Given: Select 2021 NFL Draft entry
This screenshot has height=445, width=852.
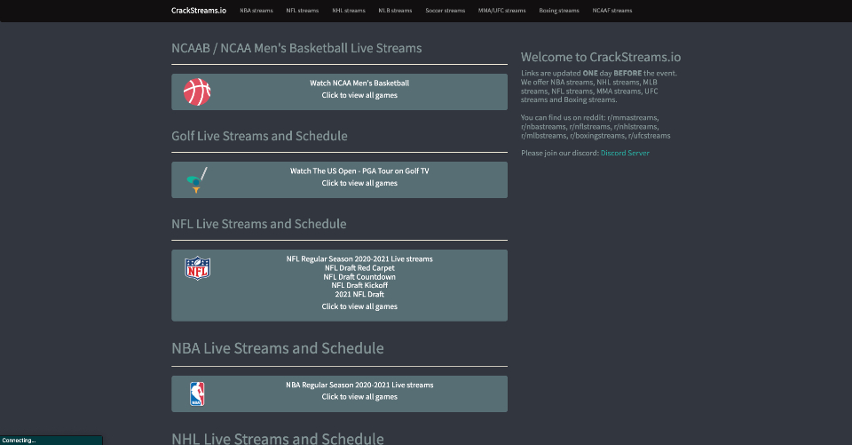Looking at the screenshot, I should coord(359,294).
